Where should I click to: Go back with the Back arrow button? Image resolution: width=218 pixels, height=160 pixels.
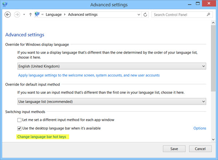(8, 15)
